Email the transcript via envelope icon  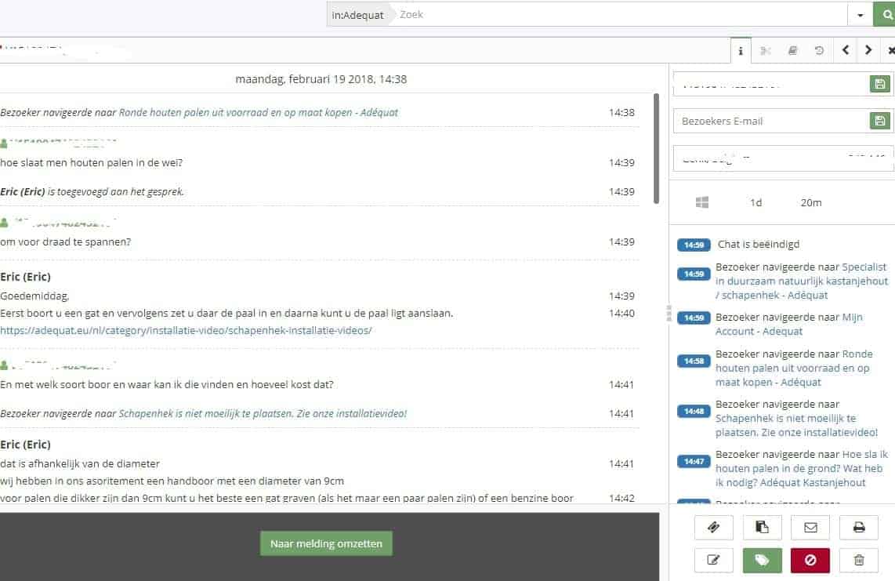pos(810,528)
